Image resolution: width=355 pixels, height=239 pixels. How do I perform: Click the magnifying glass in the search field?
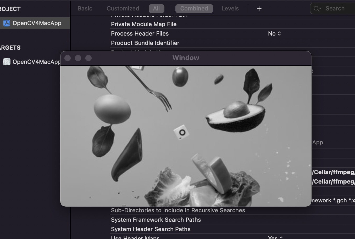[317, 8]
